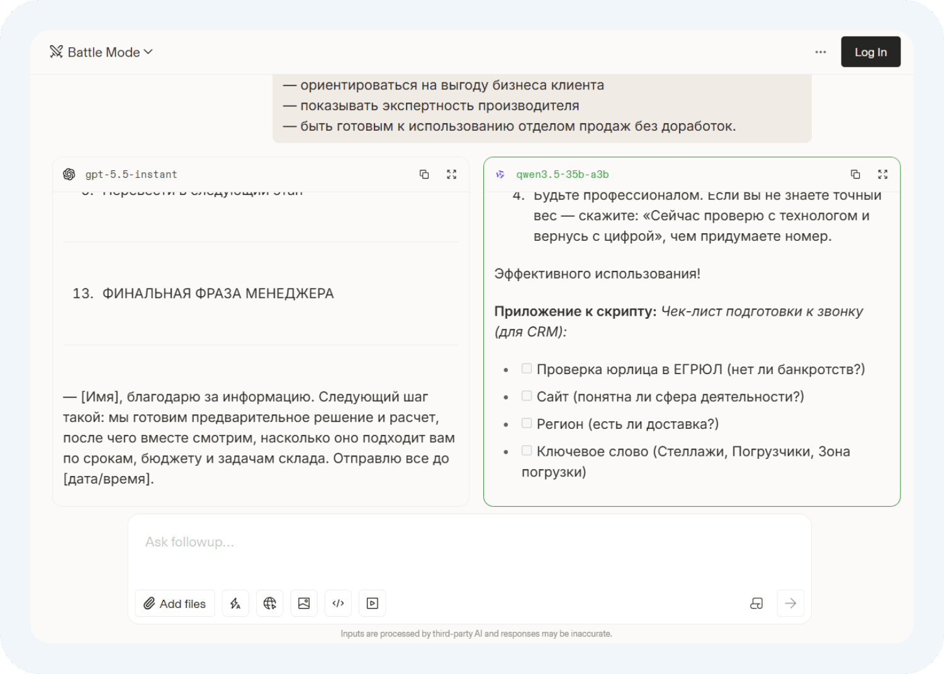
Task: Click the text Эффективного использования!
Action: pos(597,274)
